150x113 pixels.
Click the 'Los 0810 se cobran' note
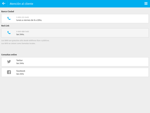coord(18,43)
